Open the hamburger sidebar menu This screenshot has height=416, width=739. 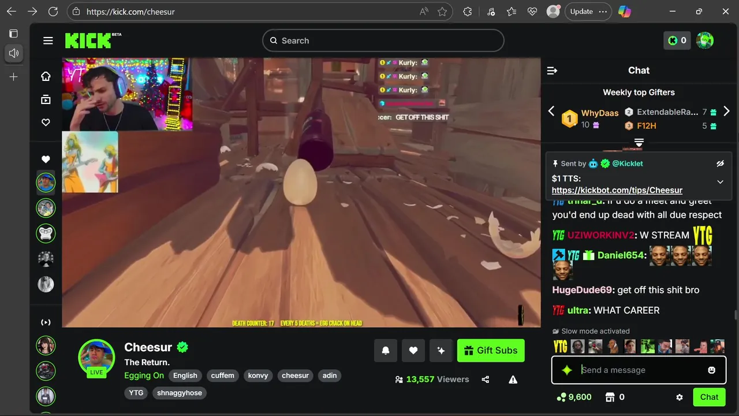coord(48,40)
